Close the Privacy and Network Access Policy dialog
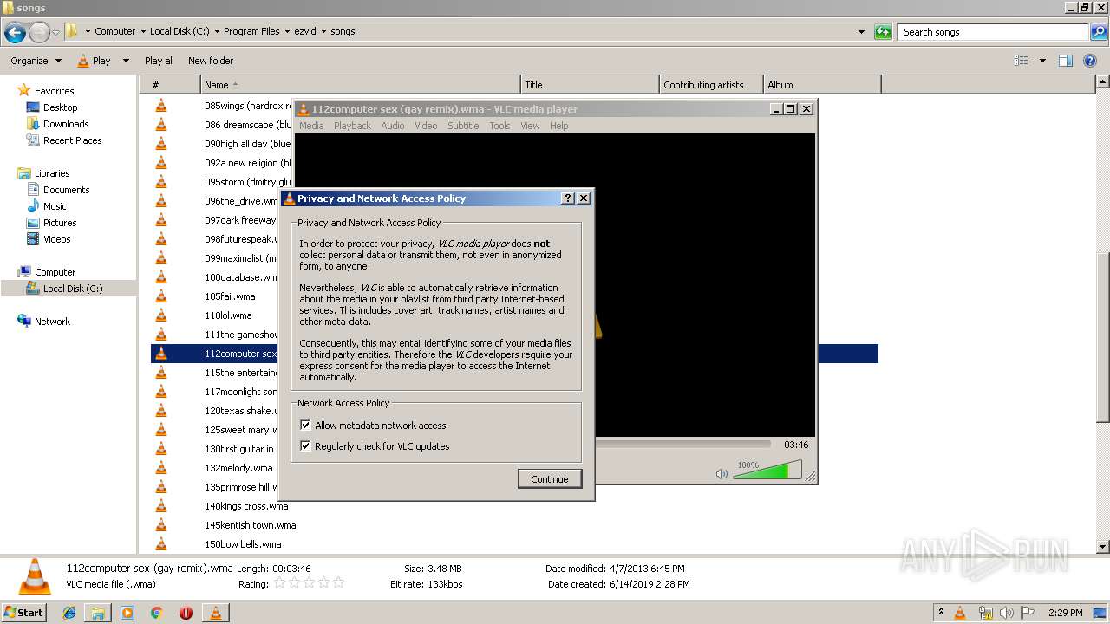Screen dimensions: 1110x624 click(x=584, y=198)
